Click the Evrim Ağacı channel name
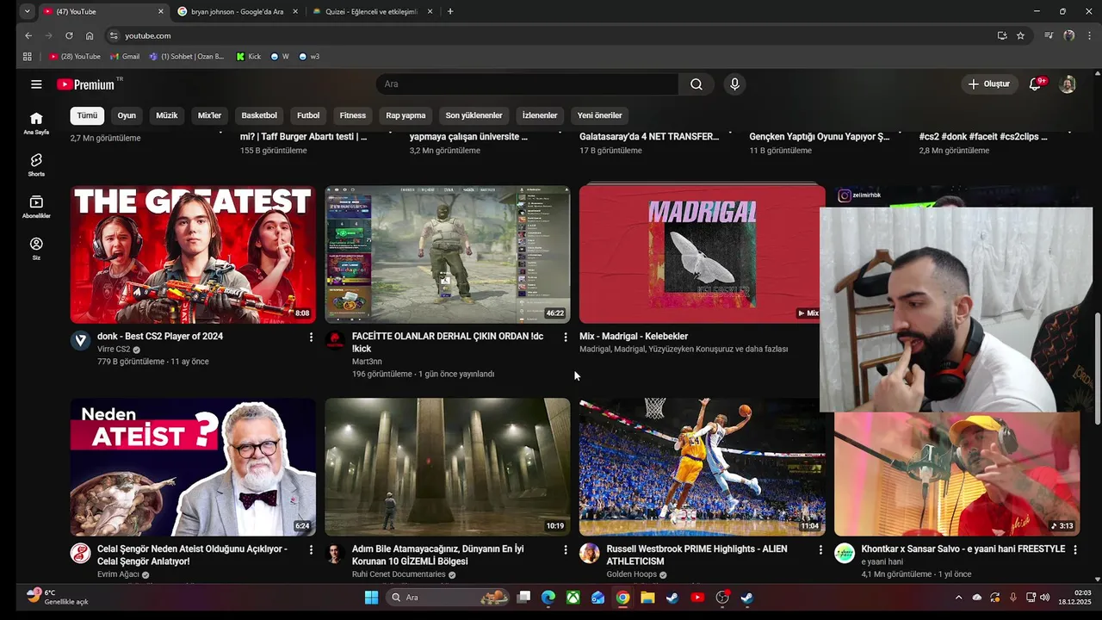1102x620 pixels. 118,574
